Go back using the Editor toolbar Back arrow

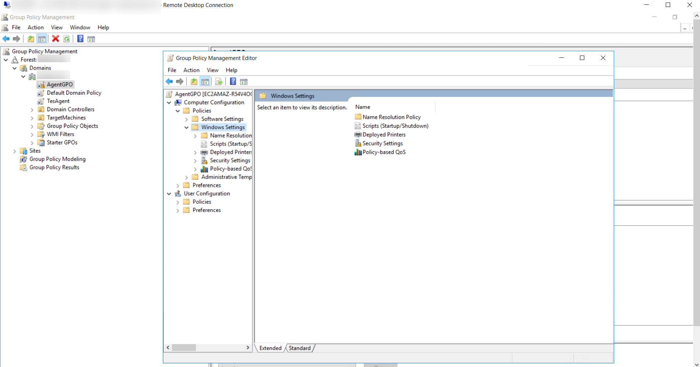(x=169, y=81)
